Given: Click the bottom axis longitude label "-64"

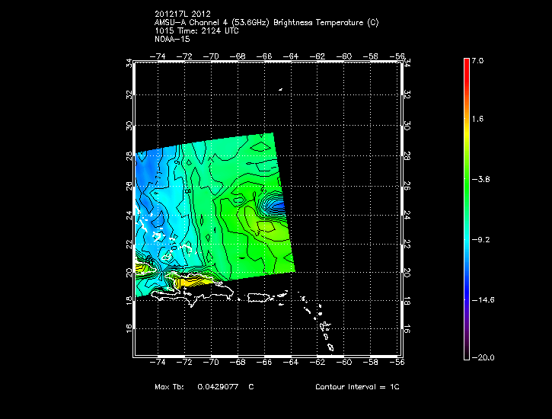Looking at the screenshot, I should [x=291, y=362].
